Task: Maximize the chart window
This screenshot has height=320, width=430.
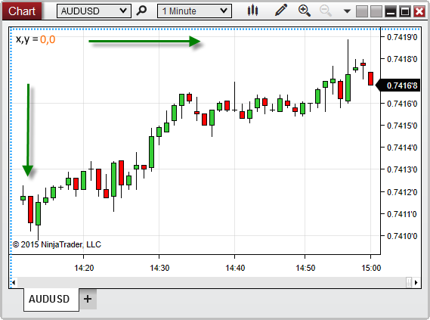Action: point(405,11)
